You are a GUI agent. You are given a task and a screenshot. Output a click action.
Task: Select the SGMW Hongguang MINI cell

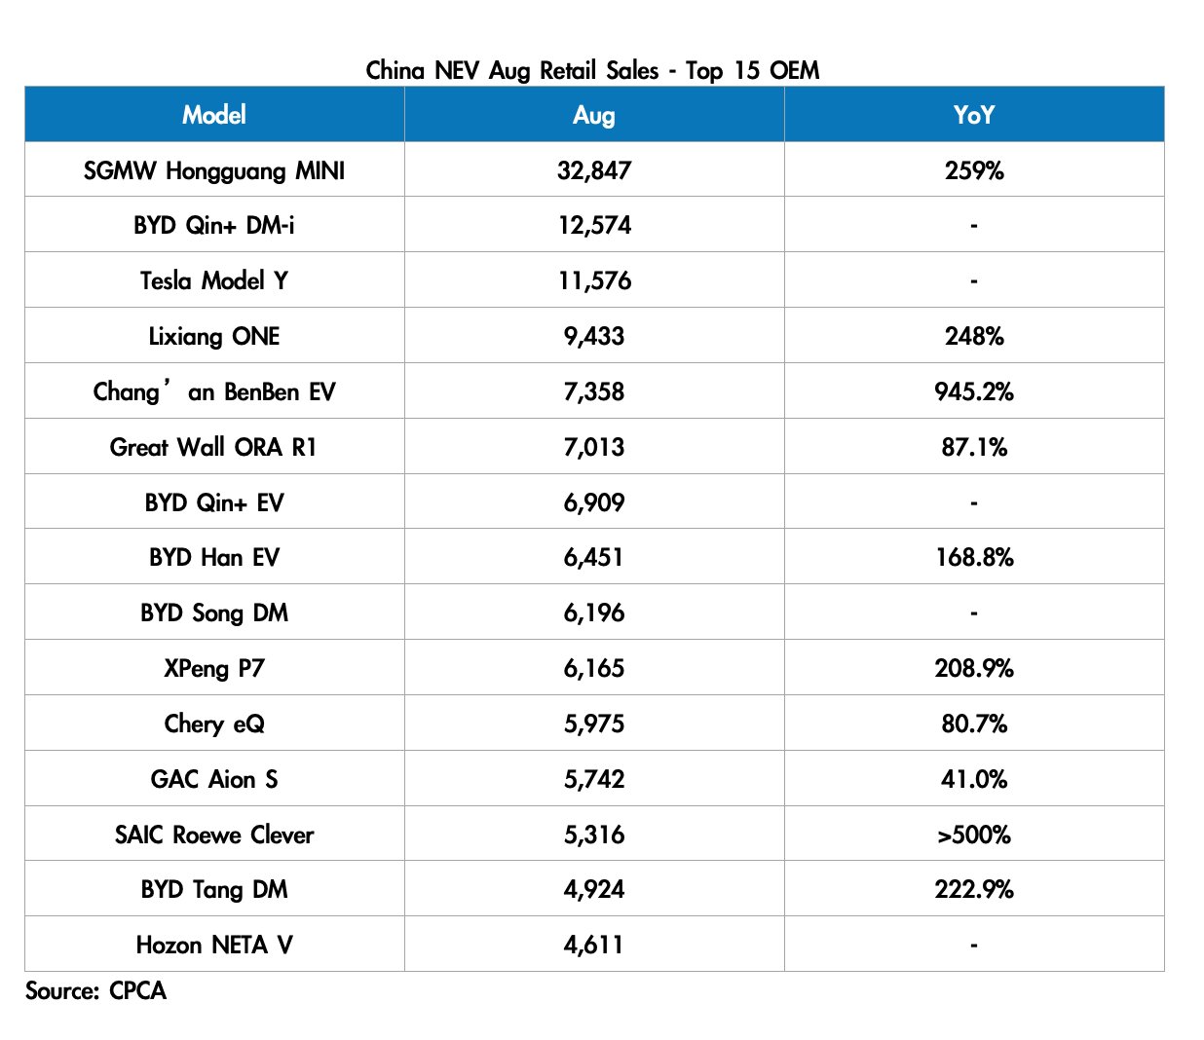tap(214, 170)
